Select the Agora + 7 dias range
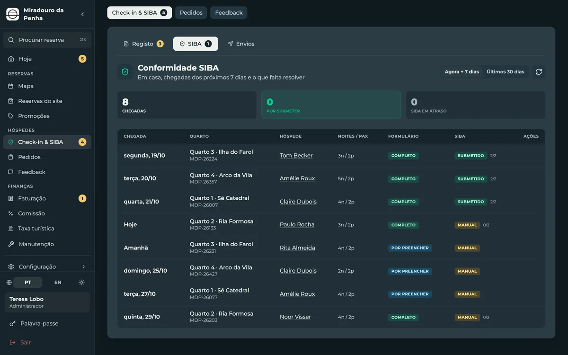The width and height of the screenshot is (568, 355). click(x=462, y=72)
